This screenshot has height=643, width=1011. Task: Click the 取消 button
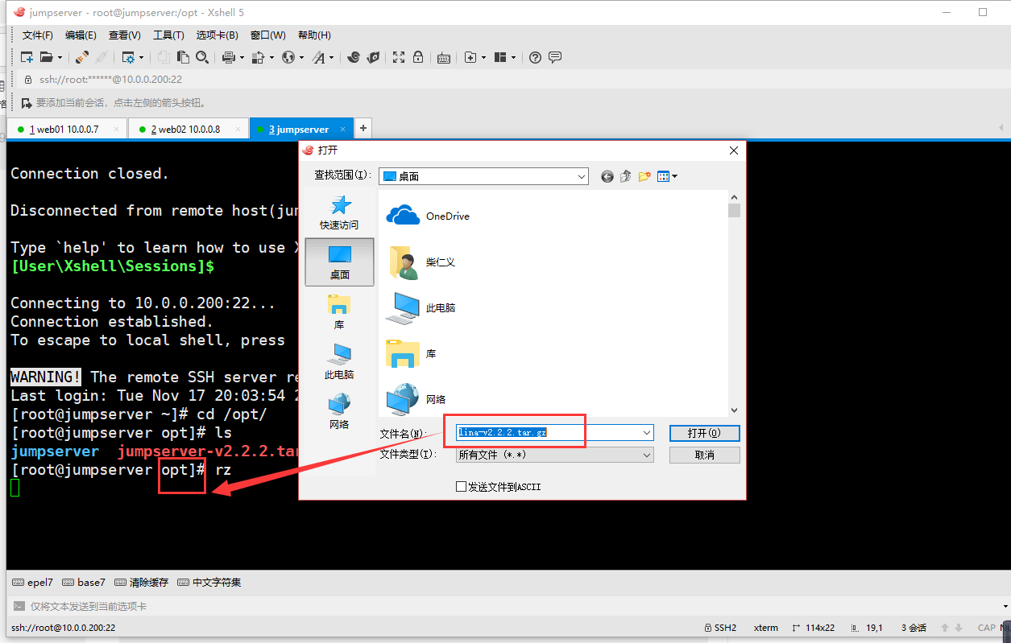[x=704, y=455]
